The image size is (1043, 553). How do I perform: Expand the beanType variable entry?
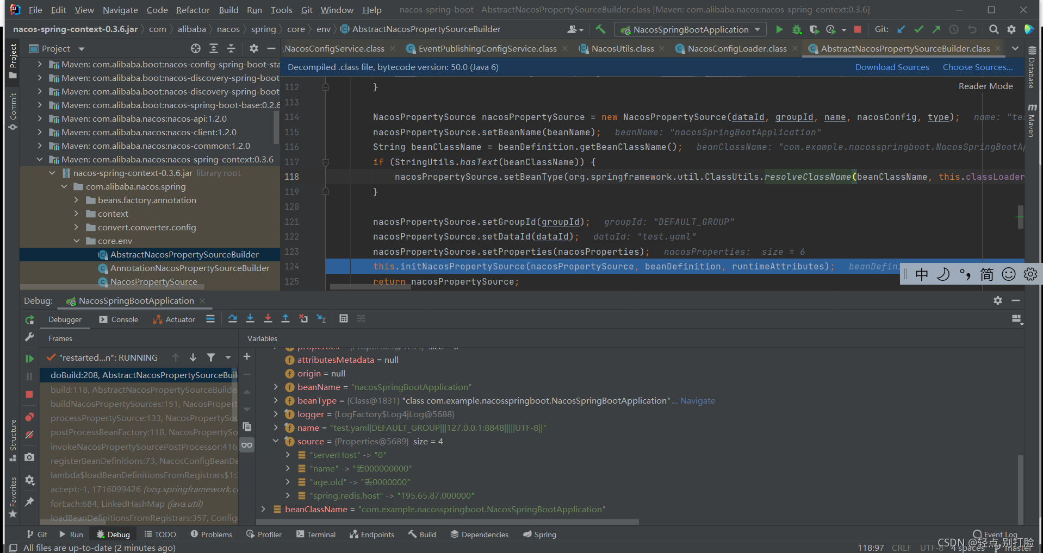click(276, 401)
